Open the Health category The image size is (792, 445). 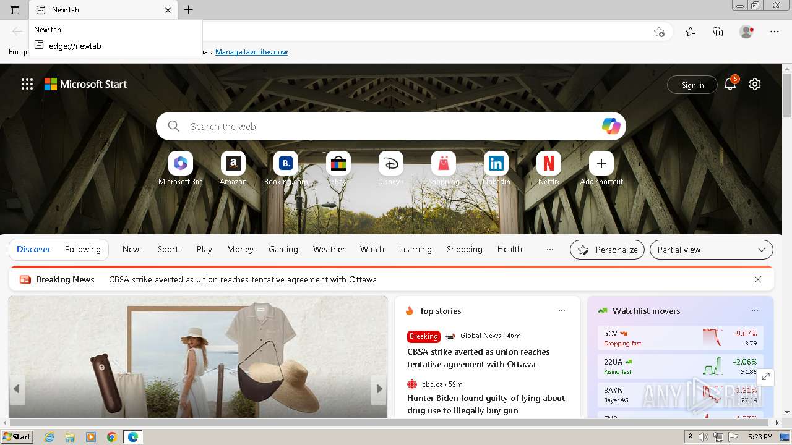pos(510,249)
